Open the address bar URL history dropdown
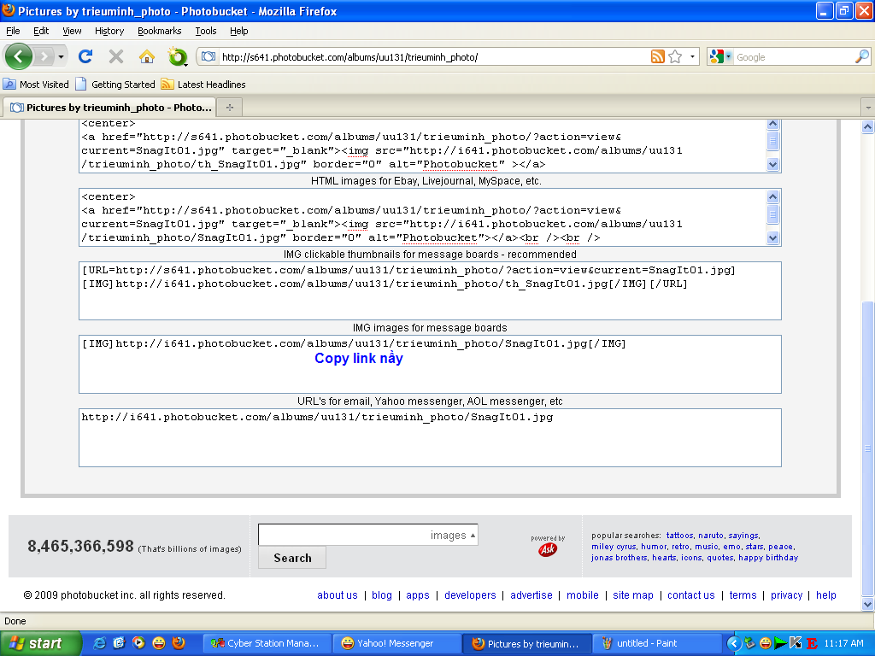Image resolution: width=875 pixels, height=656 pixels. point(692,56)
